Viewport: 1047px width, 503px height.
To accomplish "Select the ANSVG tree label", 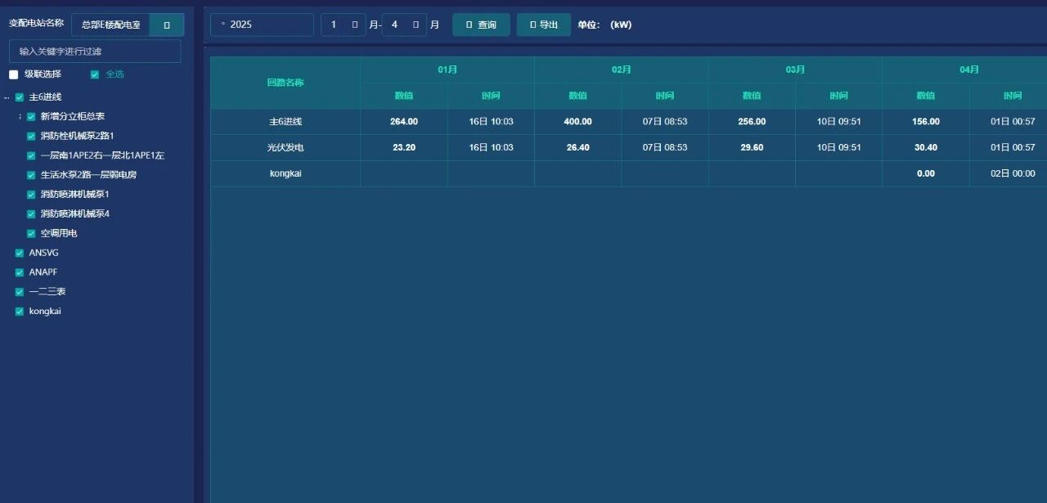I will pos(43,253).
